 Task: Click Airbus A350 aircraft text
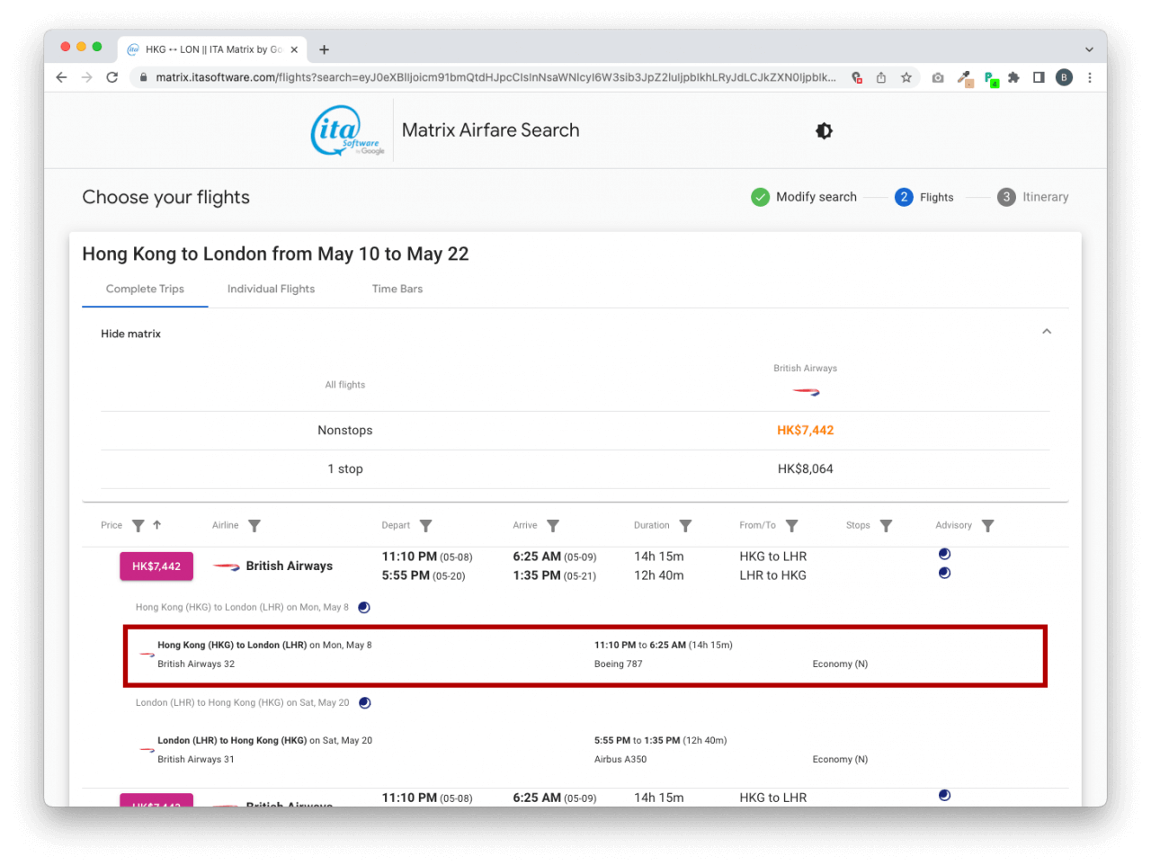(620, 760)
